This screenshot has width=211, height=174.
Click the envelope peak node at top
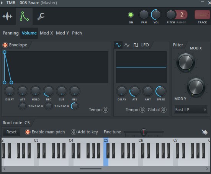5,52
